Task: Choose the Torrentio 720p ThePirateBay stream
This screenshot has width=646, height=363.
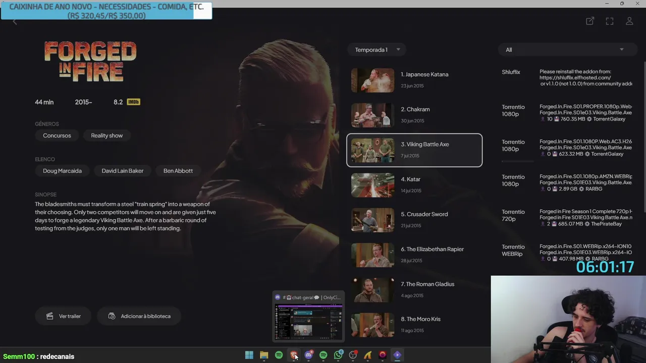Action: tap(567, 217)
